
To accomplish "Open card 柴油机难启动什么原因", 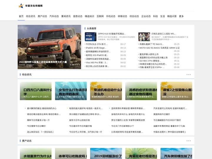I will [106, 91].
